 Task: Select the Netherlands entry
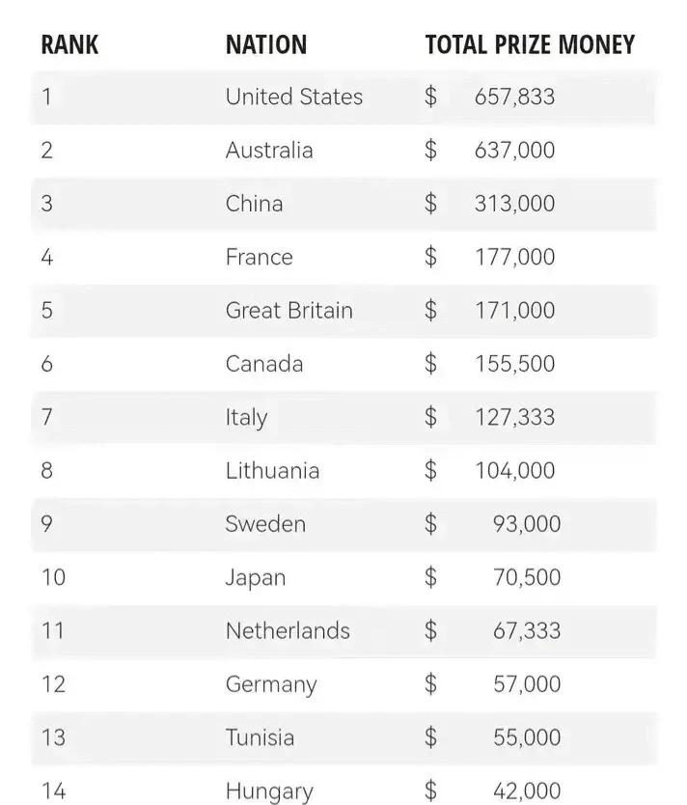pos(288,630)
